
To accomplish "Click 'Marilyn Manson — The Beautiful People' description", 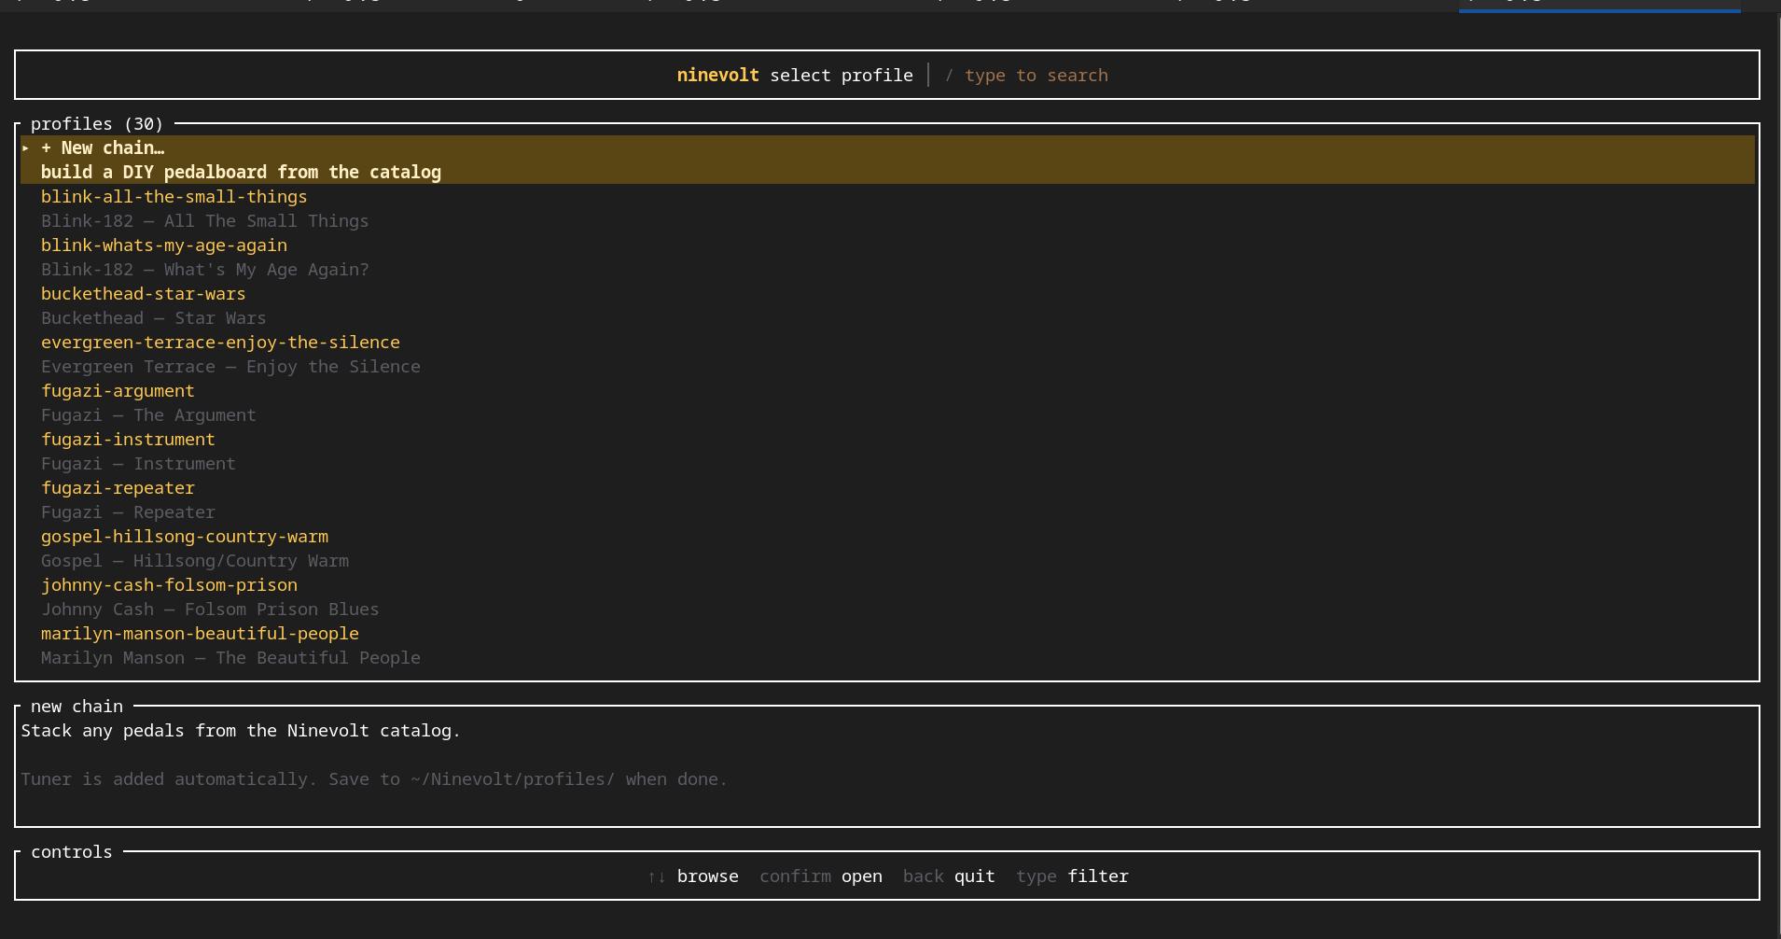I will coord(230,657).
